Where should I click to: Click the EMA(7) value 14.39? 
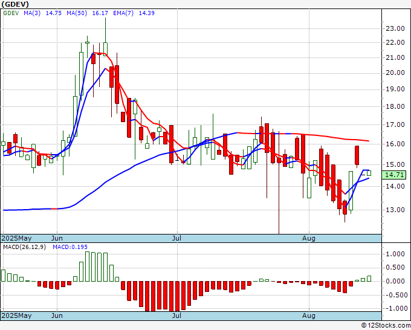tap(146, 13)
